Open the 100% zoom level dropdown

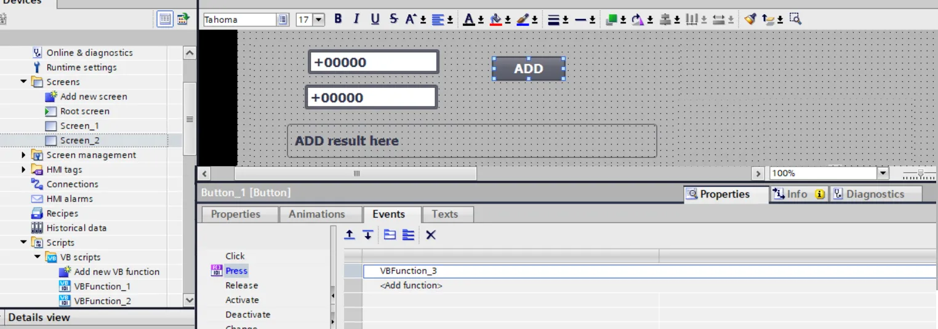pos(883,173)
